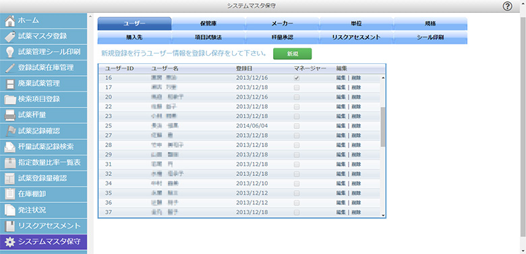Switch to the 保管庫 tab
This screenshot has height=254, width=526.
(208, 24)
